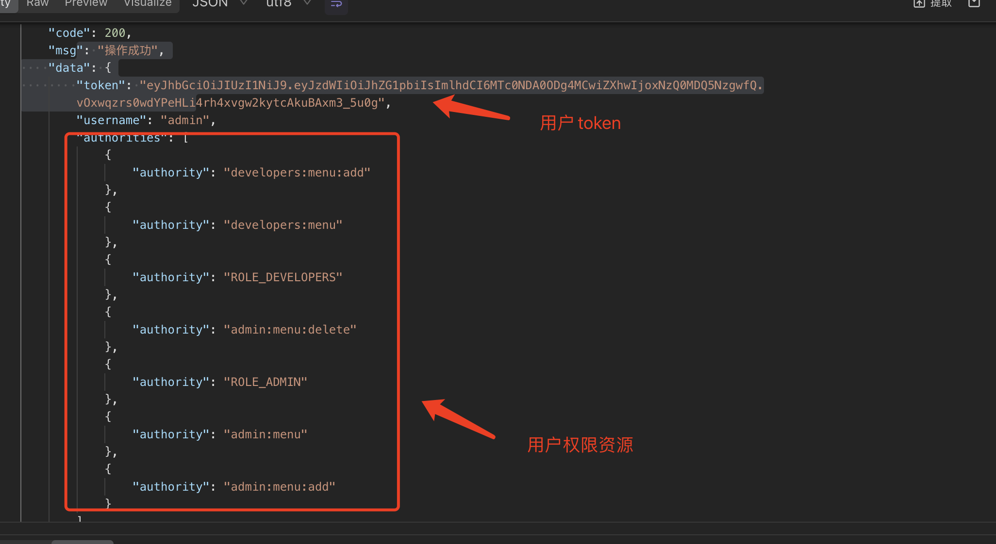The width and height of the screenshot is (996, 544).
Task: Click the "ROLE_DEVELOPERS" authority value
Action: point(282,277)
